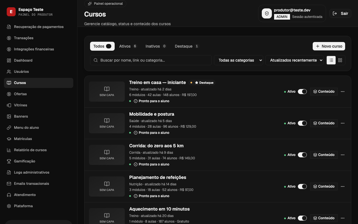Open the three-dot menu for Planejamento de refeições

(343, 186)
